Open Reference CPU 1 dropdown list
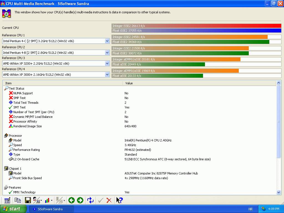Screen dimensions: 284x213 (x=107, y=41)
